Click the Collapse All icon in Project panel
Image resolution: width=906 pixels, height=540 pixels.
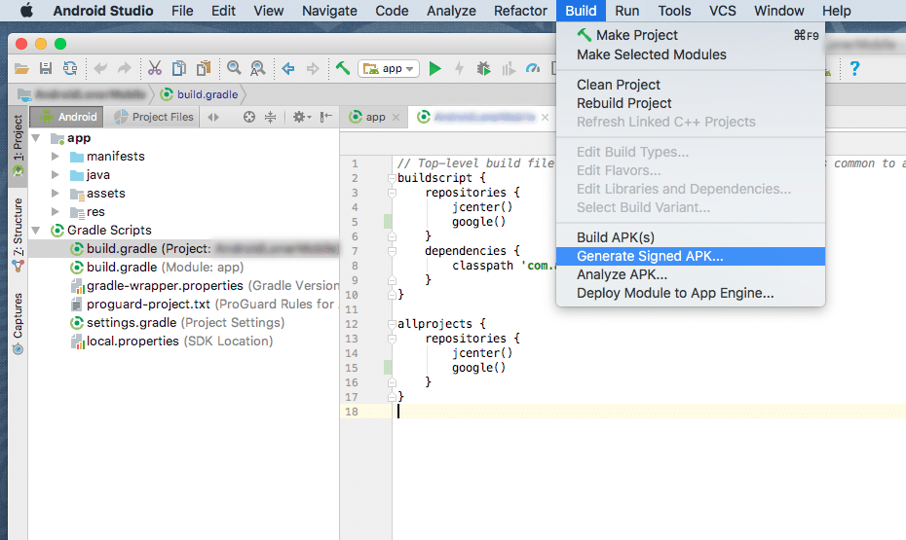click(271, 117)
